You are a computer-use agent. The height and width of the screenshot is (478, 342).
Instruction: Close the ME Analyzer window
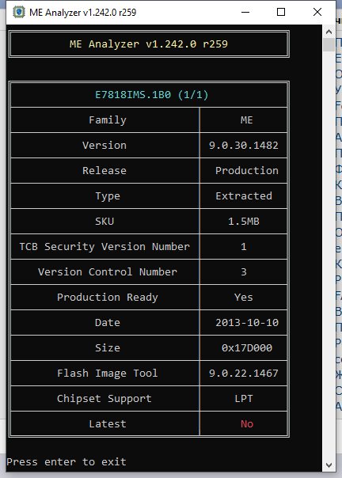coord(317,12)
